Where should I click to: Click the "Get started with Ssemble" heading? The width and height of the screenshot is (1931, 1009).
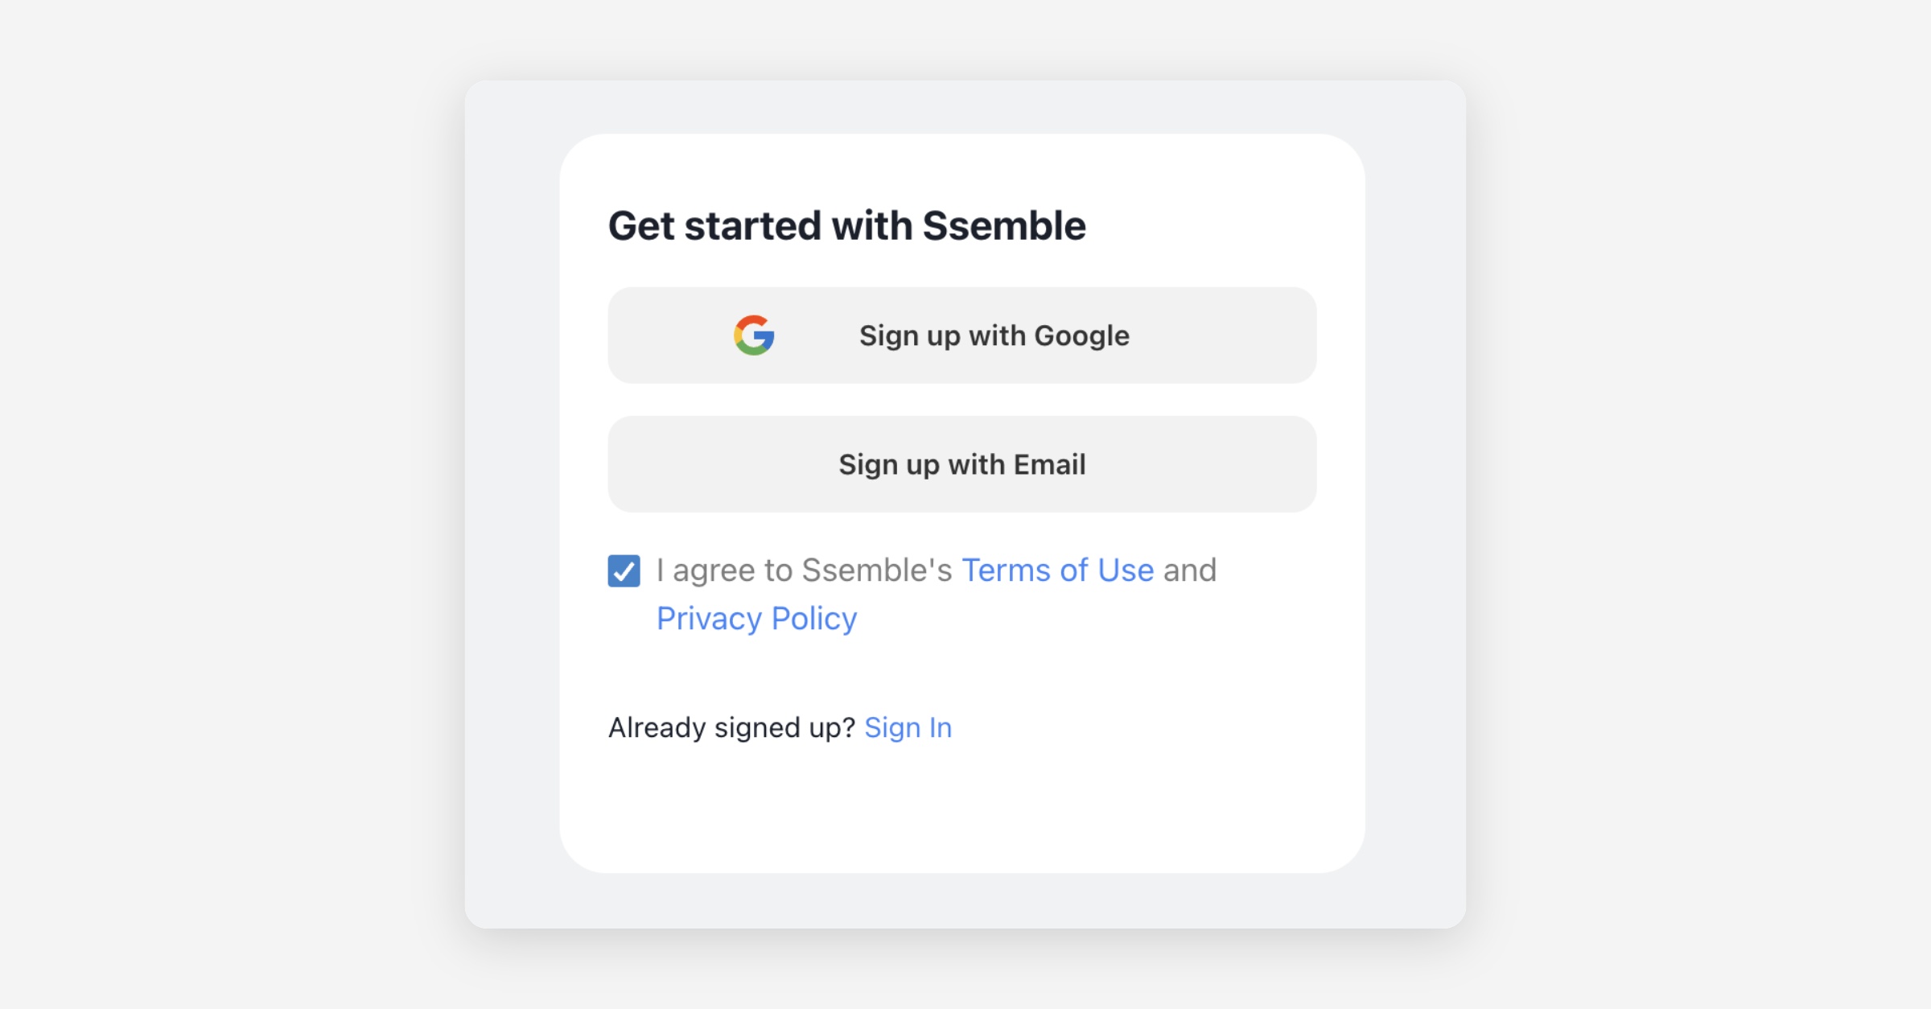[846, 225]
